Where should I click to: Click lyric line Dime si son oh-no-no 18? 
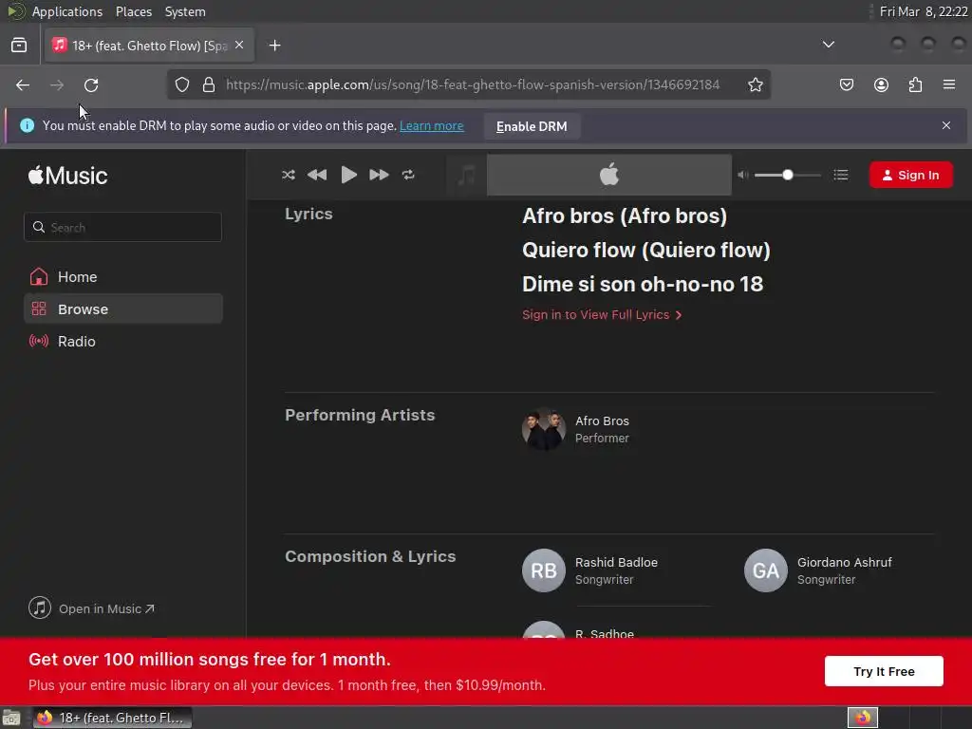click(x=643, y=284)
